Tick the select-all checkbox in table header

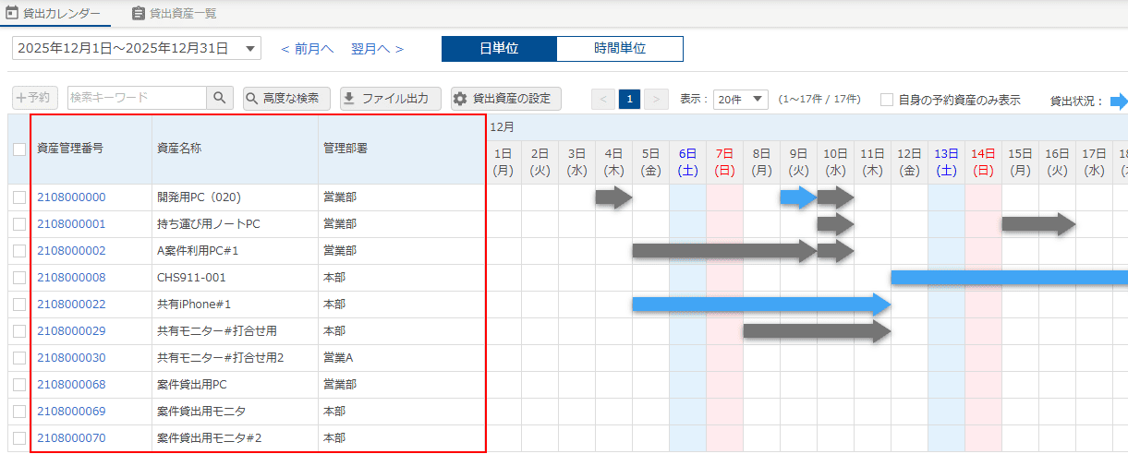tap(19, 149)
